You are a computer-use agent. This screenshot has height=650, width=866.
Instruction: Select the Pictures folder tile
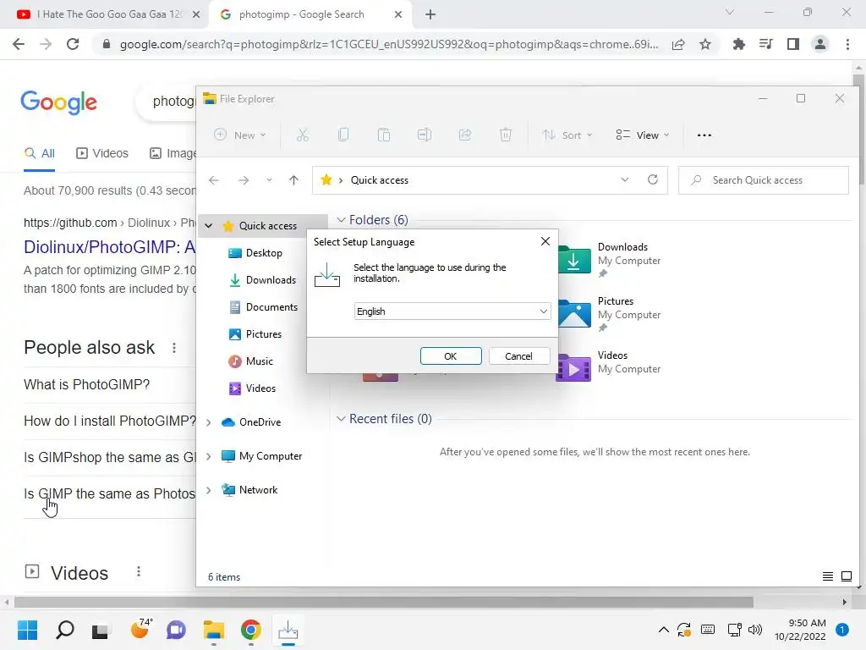pyautogui.click(x=610, y=314)
